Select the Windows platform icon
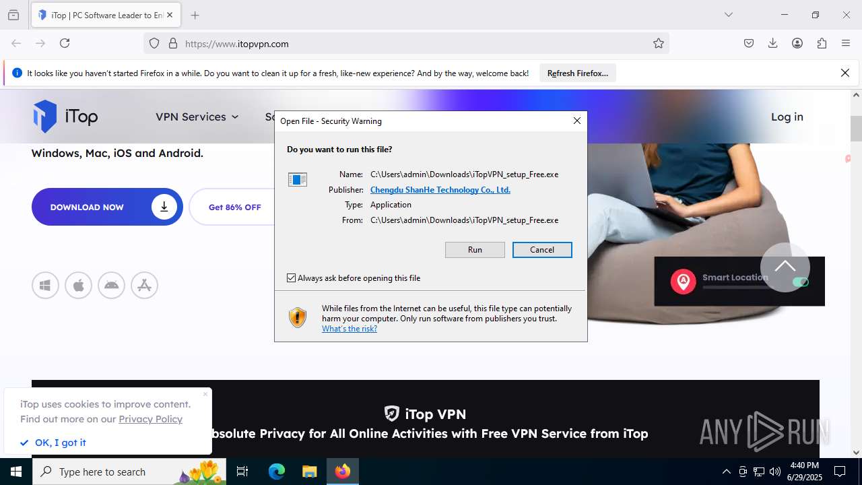The height and width of the screenshot is (485, 862). tap(45, 286)
